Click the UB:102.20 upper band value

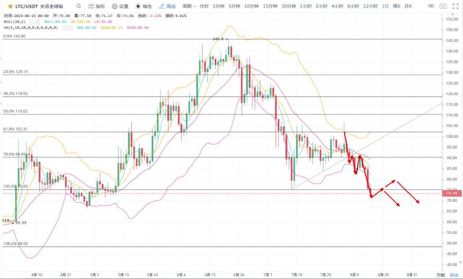coord(80,22)
